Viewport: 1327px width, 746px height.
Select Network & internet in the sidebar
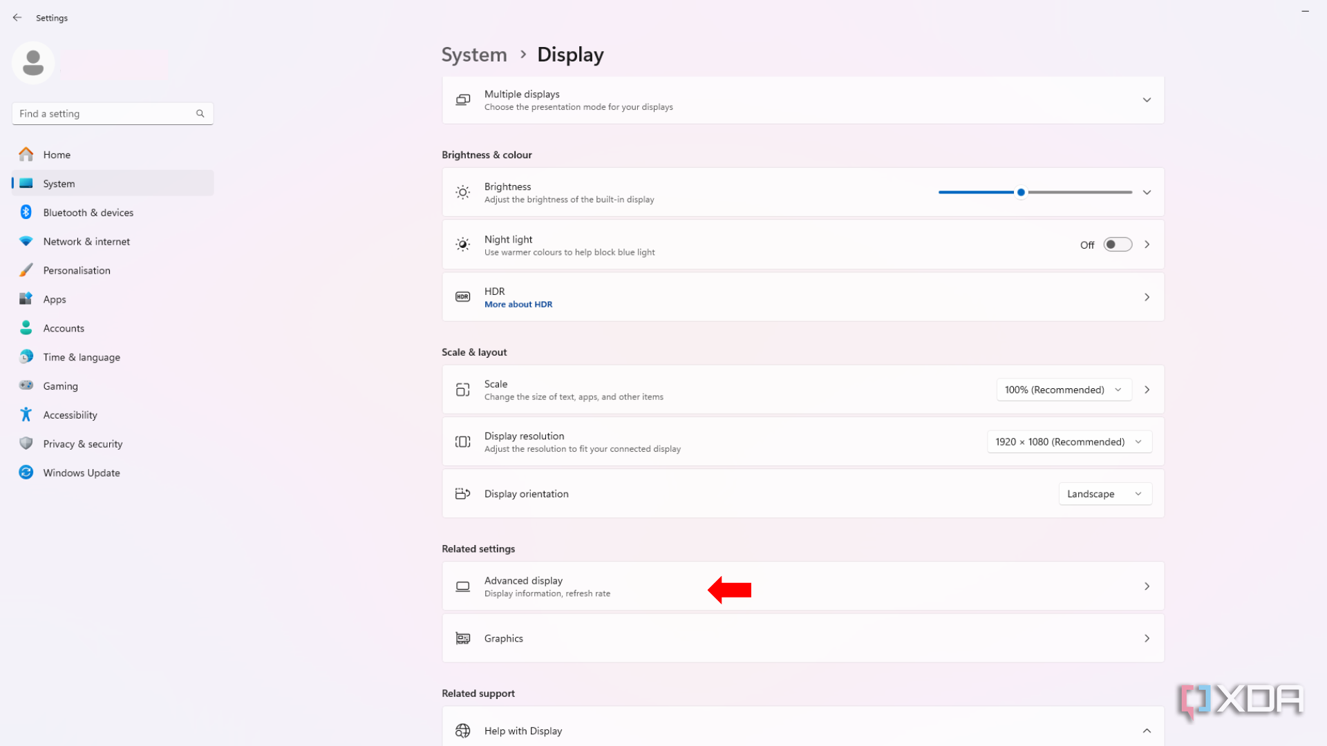[x=86, y=241]
